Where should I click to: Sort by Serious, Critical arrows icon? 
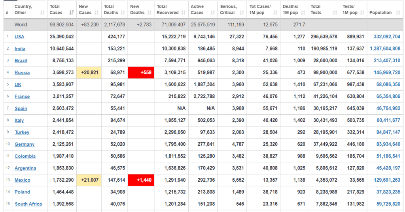241,13
